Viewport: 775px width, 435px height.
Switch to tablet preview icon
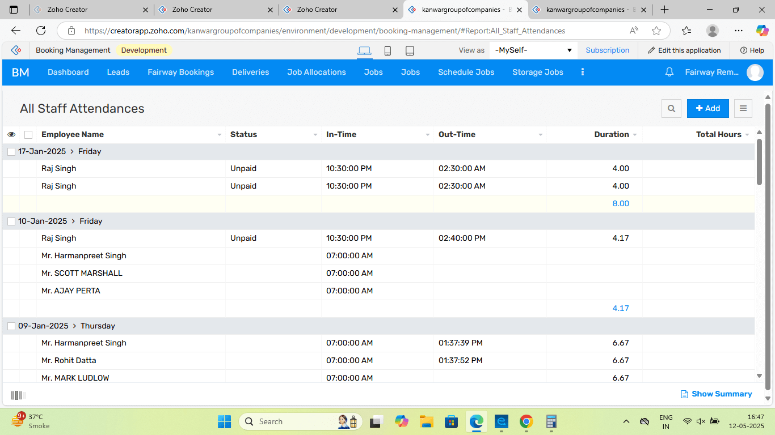(x=410, y=50)
